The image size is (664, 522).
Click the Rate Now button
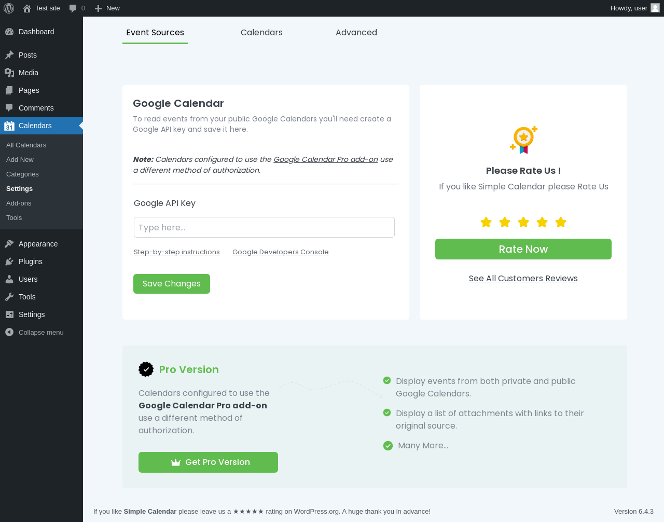pos(523,249)
